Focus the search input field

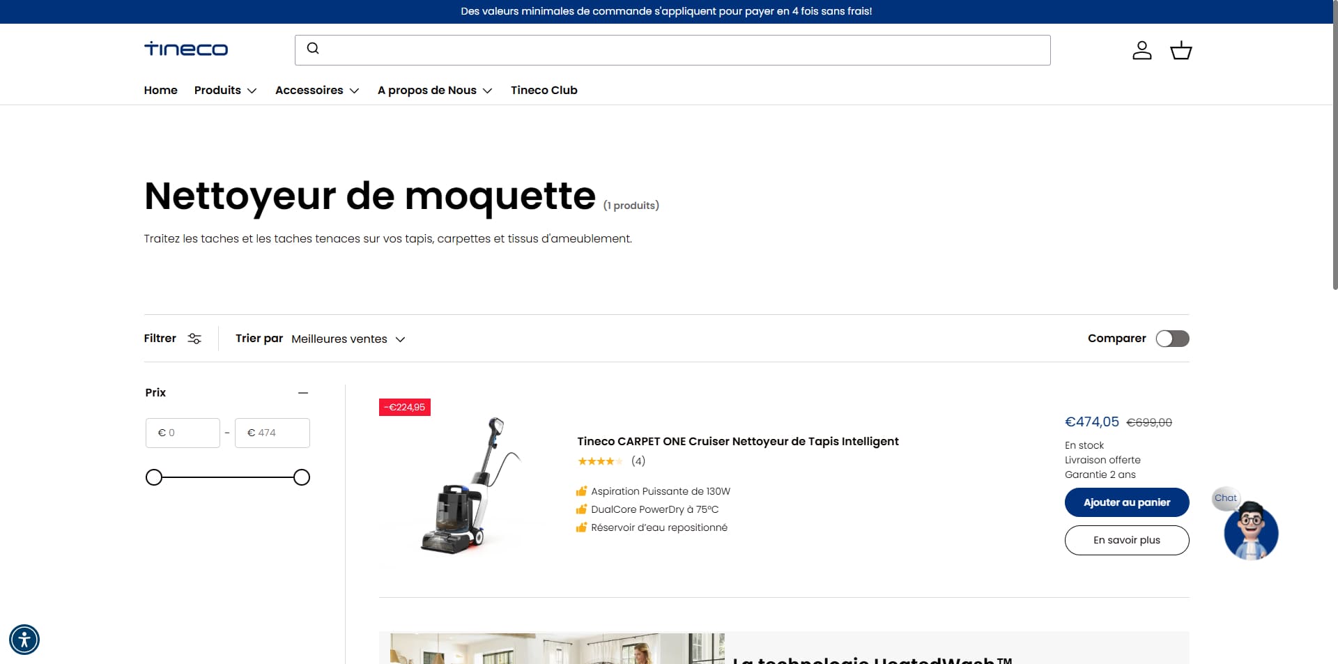pos(672,50)
